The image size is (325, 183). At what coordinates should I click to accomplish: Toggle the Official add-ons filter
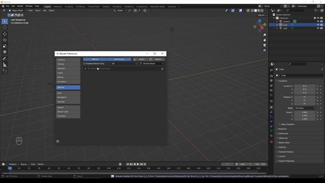click(95, 59)
